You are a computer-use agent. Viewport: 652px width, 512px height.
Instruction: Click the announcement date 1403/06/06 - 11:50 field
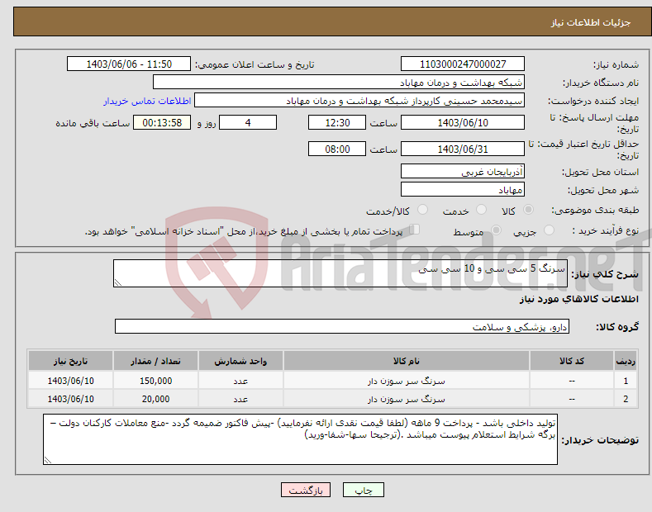pos(129,64)
